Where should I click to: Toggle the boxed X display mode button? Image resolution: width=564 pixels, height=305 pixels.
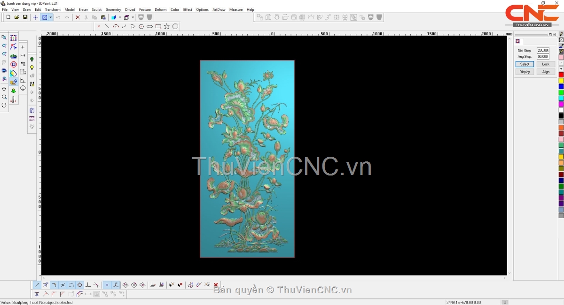click(x=45, y=17)
